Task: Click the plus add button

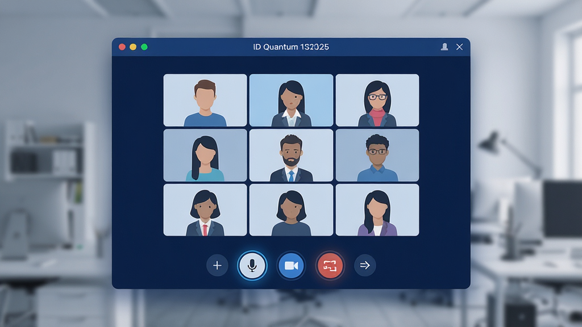Action: pos(217,266)
